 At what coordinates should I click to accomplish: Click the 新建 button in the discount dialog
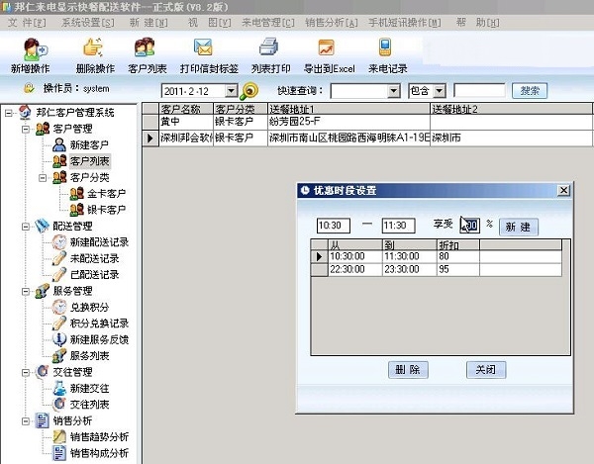(x=518, y=227)
